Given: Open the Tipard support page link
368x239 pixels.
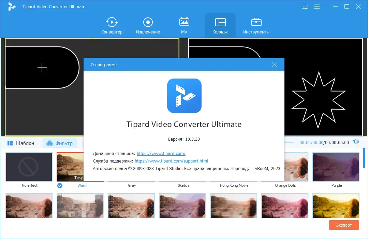Looking at the screenshot, I should [x=171, y=161].
